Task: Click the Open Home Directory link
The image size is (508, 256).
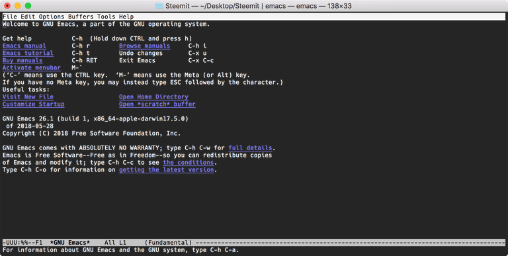Action: 153,97
